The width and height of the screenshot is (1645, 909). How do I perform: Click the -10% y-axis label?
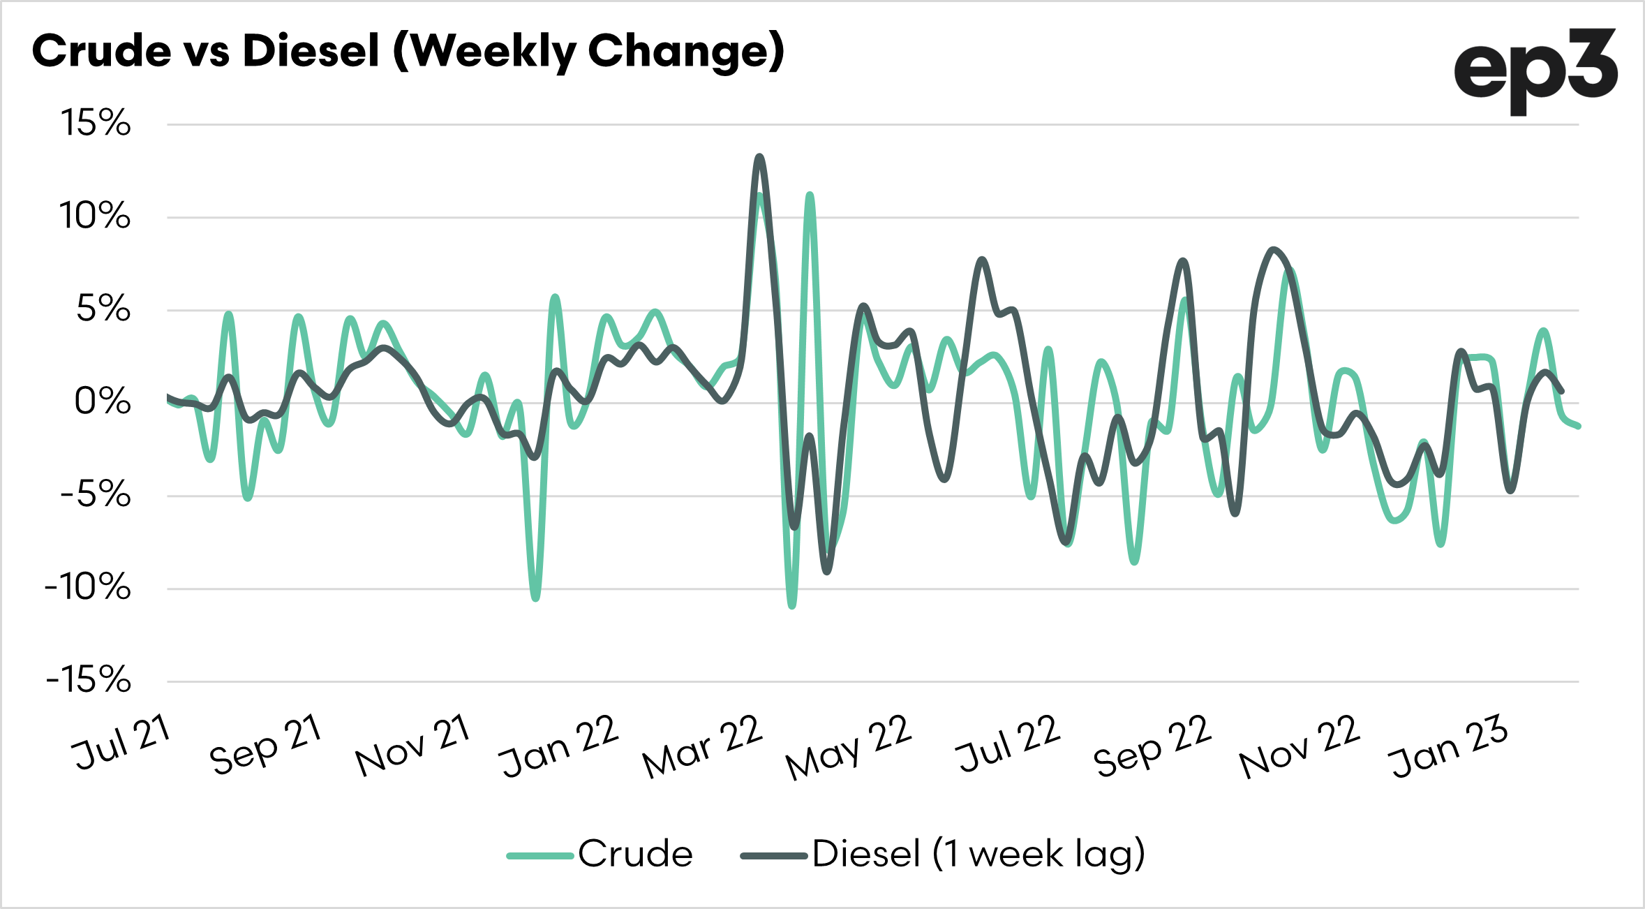pos(88,587)
